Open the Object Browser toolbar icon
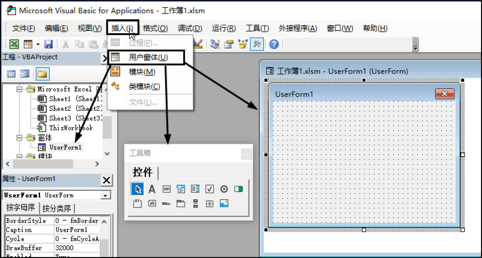482x258 pixels. coord(242,44)
